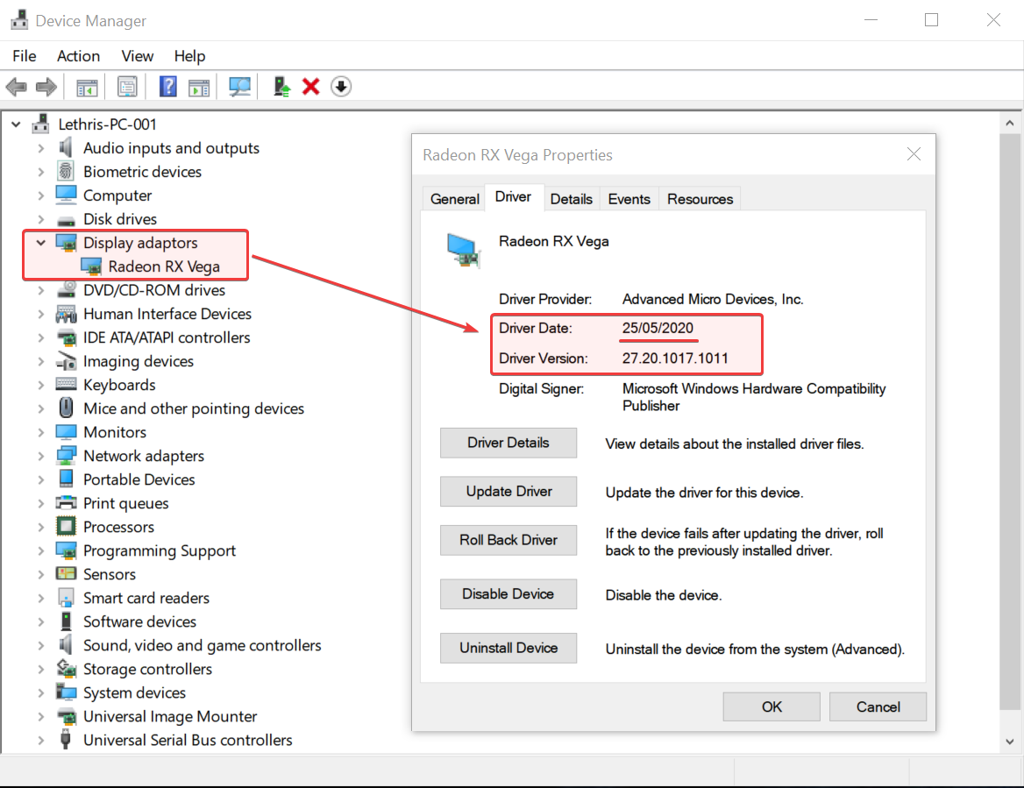This screenshot has height=788, width=1024.
Task: Click the driver date value 25/05/2020
Action: (x=658, y=328)
